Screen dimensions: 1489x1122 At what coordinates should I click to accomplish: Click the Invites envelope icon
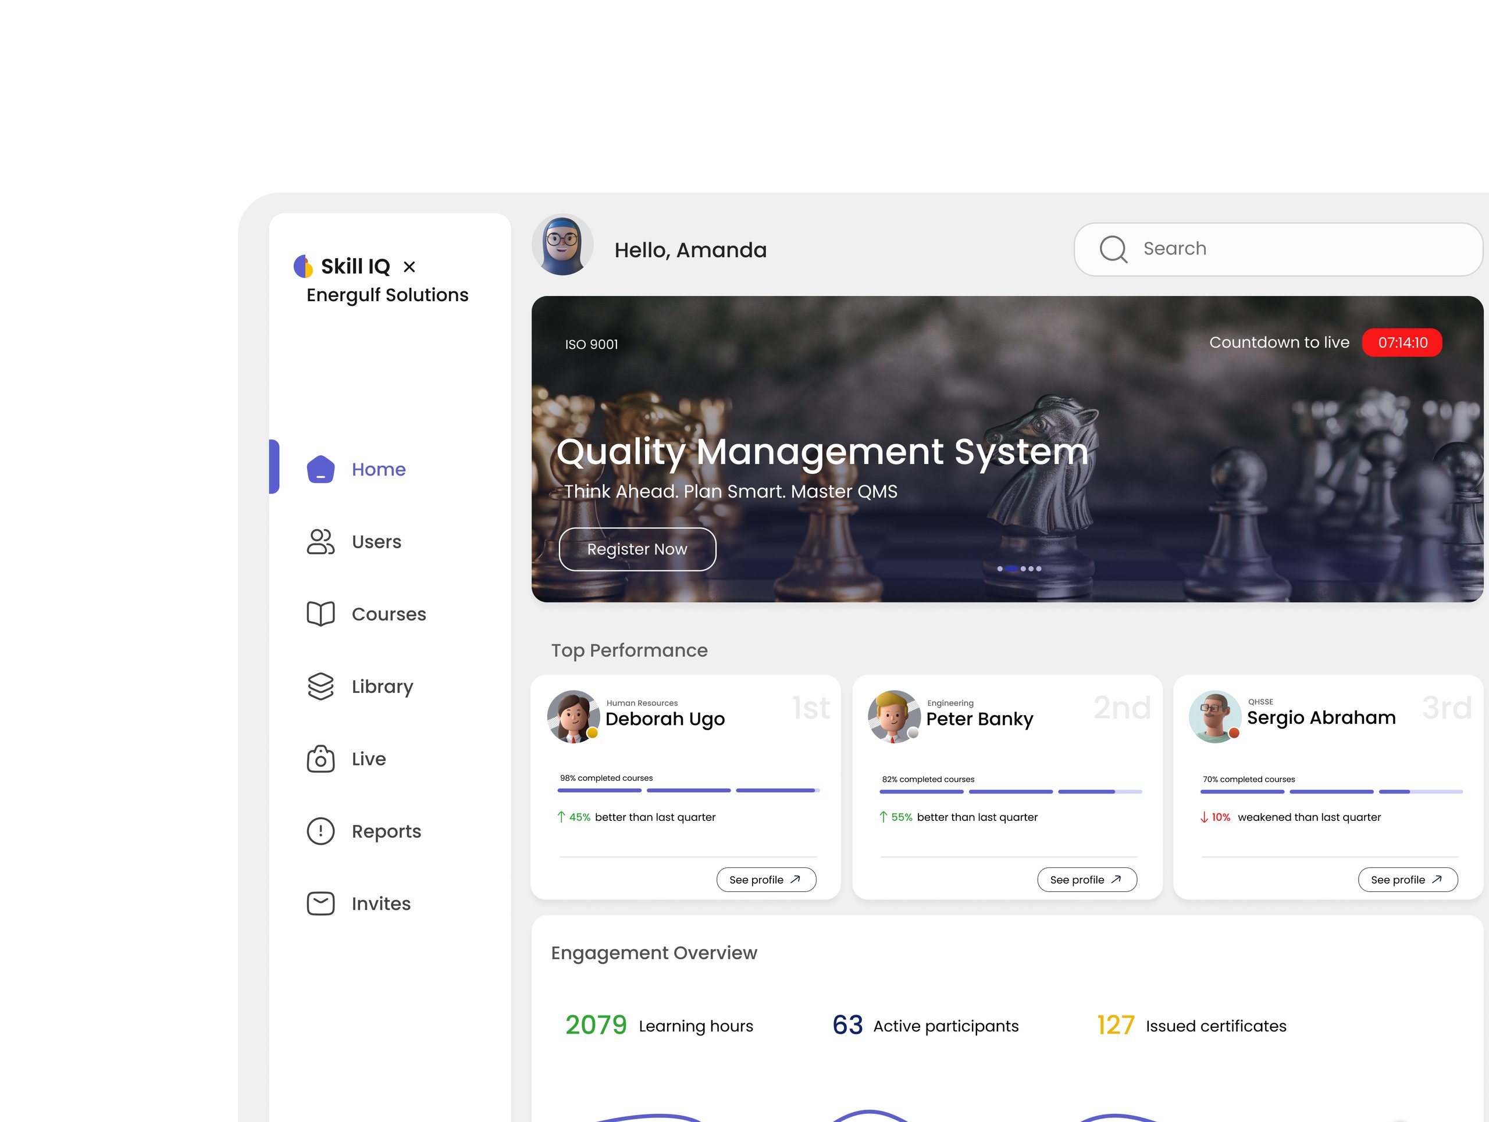tap(320, 903)
